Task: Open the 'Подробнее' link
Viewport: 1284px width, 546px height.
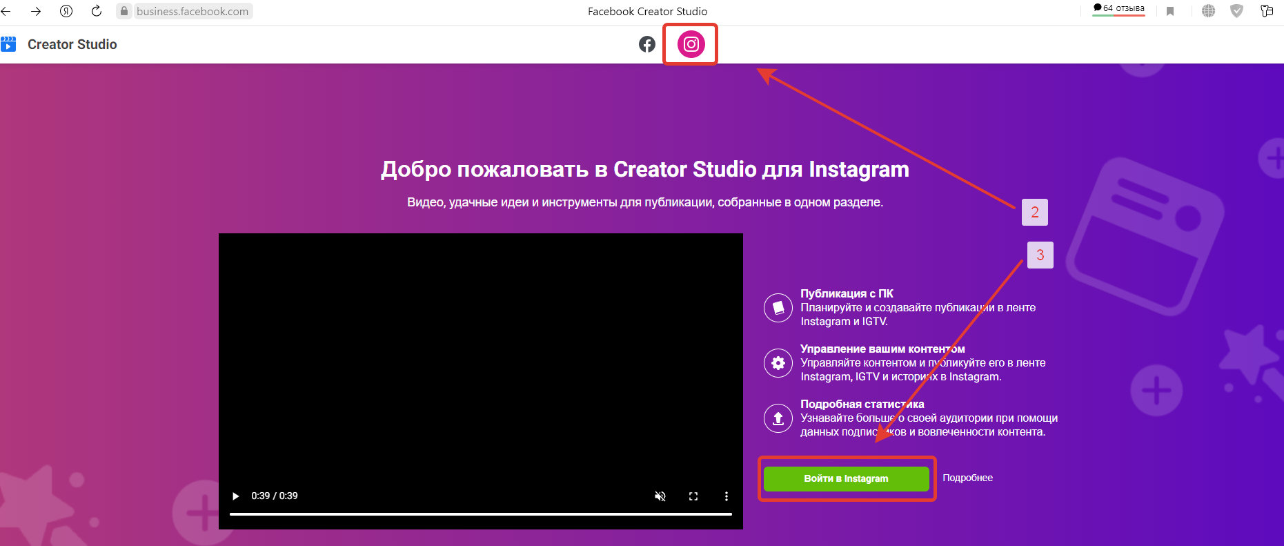Action: pos(967,478)
